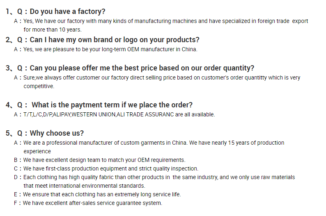
Task: Click the number 5 before "Why choose us?"
Action: point(8,133)
